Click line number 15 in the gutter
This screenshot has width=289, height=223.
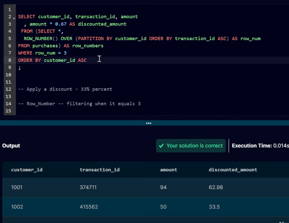(8, 111)
